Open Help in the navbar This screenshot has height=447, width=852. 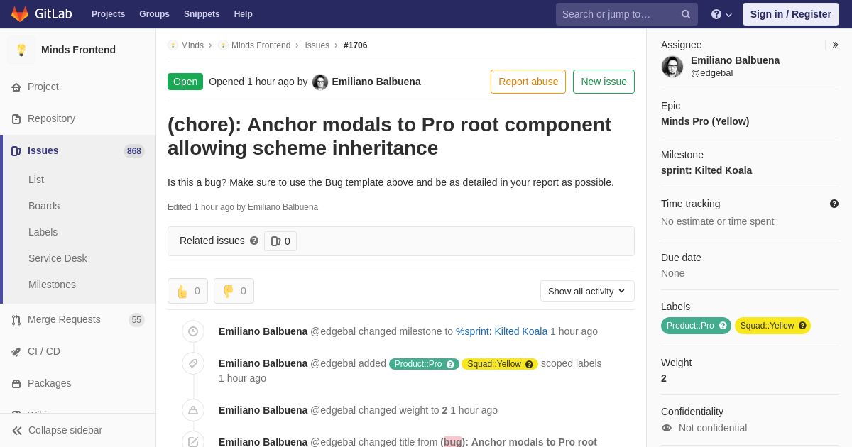click(x=244, y=14)
